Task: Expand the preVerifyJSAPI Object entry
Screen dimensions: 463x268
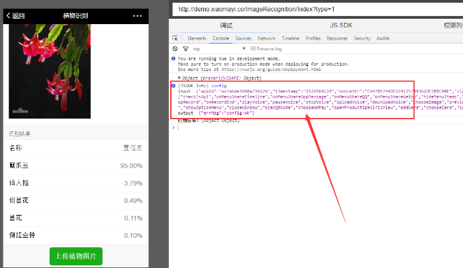Action: point(180,78)
